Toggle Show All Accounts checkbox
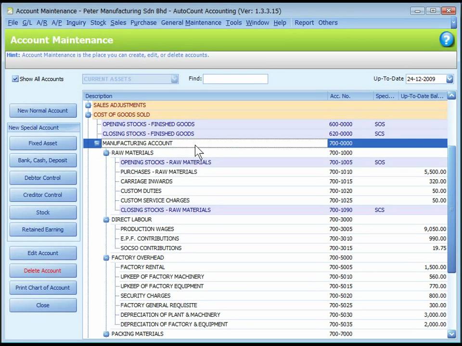Screen dimensions: 462x346 [15, 79]
